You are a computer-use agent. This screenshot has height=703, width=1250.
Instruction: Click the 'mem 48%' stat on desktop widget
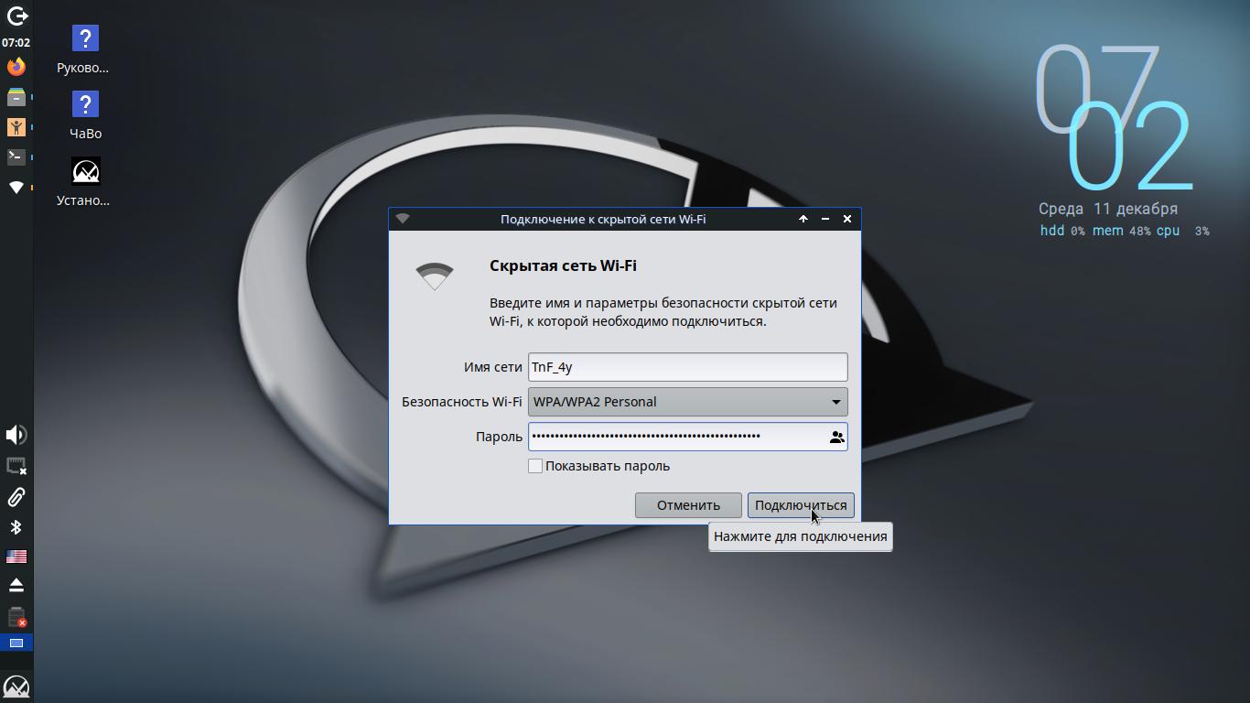[1121, 231]
